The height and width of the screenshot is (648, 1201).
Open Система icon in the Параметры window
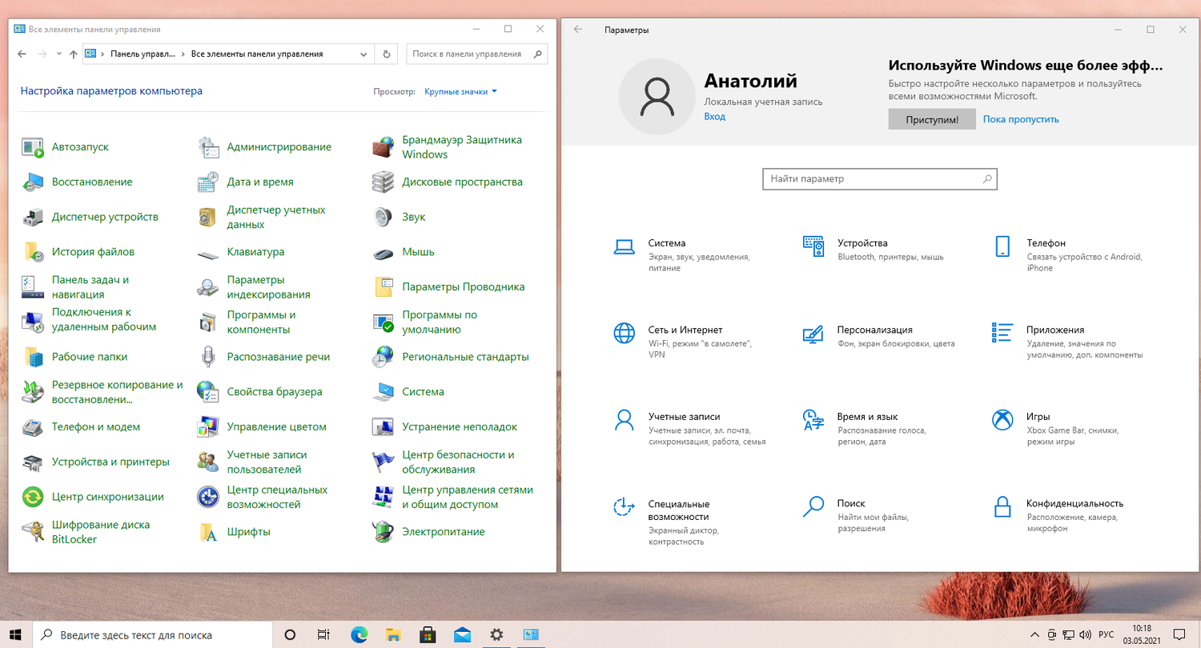tap(625, 246)
